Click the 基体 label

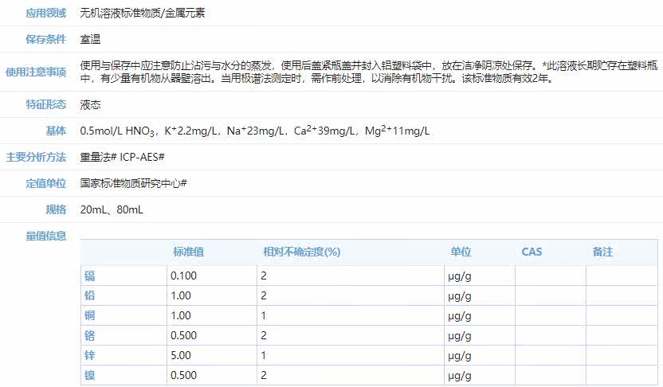[56, 131]
